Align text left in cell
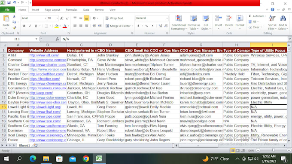Image resolution: width=292 pixels, height=164 pixels. [x=75, y=26]
